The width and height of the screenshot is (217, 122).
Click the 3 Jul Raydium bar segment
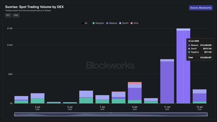pyautogui.click(x=38, y=101)
